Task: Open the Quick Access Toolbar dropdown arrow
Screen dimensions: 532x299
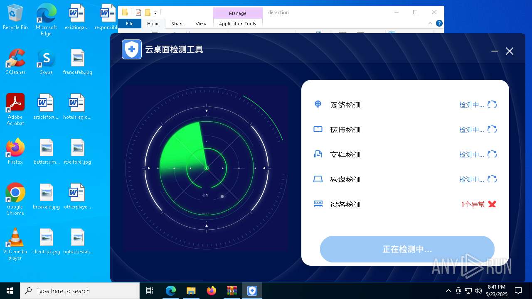Action: [155, 13]
